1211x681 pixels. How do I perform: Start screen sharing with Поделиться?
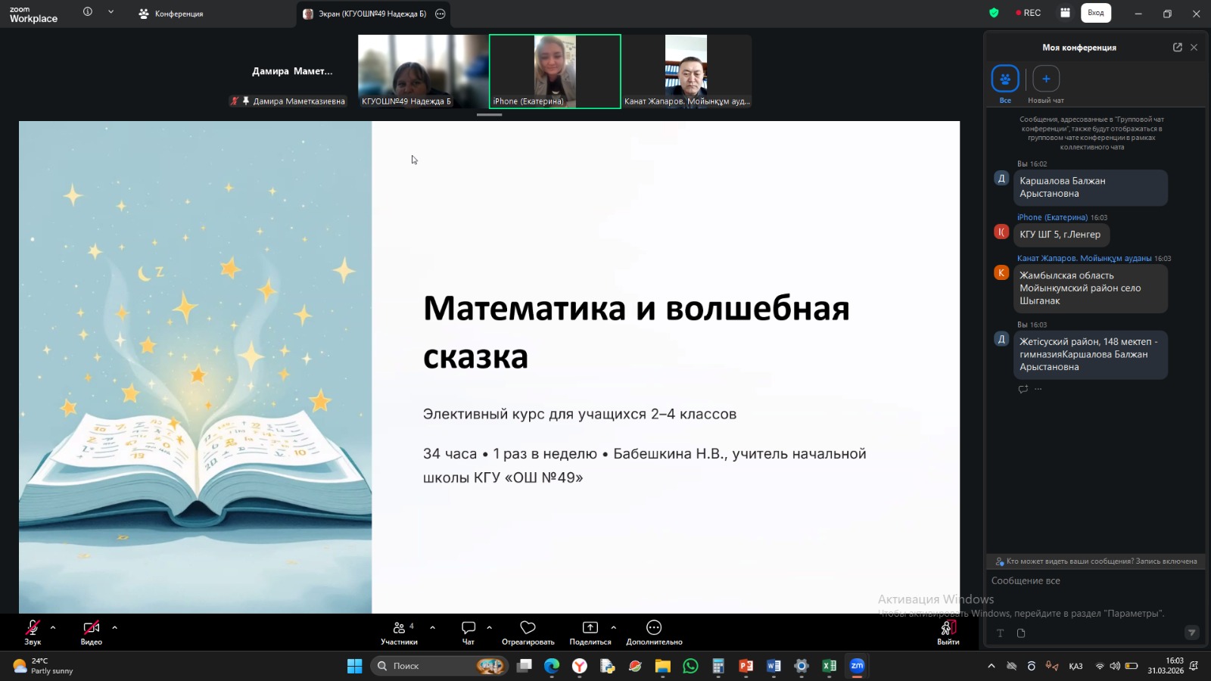click(x=590, y=633)
